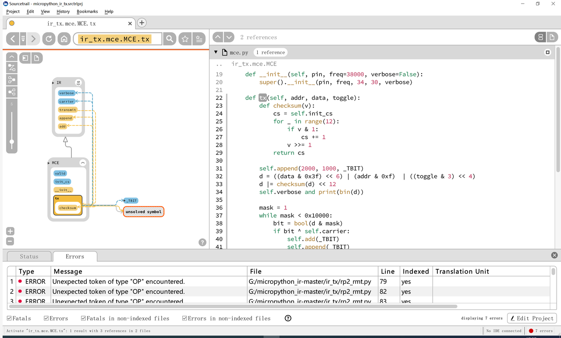561x338 pixels.
Task: Close the errors bottom panel
Action: tap(554, 255)
